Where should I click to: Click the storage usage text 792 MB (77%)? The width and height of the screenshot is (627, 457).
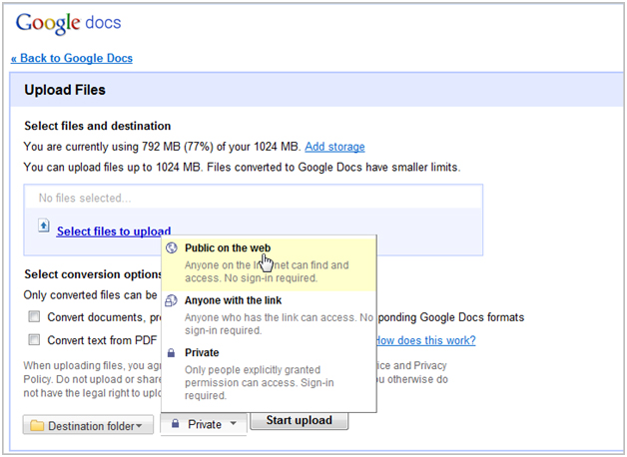click(x=178, y=147)
